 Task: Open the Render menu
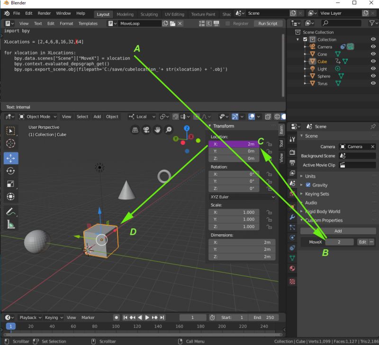(44, 13)
